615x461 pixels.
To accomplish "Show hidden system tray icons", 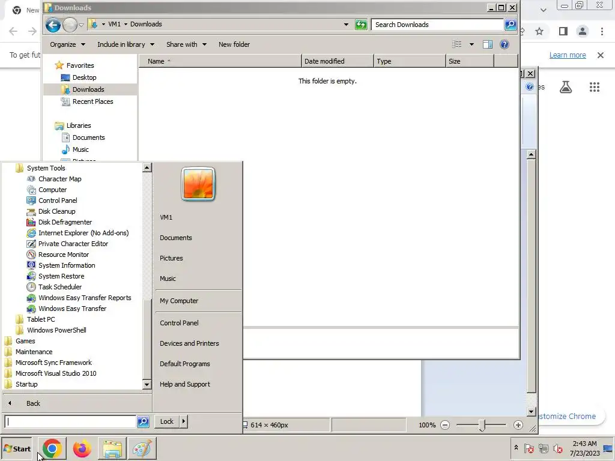I will pos(516,448).
